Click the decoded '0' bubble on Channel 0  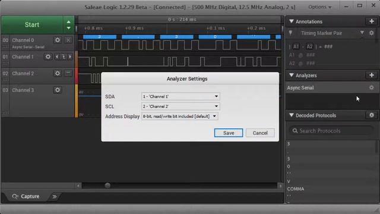215,37
